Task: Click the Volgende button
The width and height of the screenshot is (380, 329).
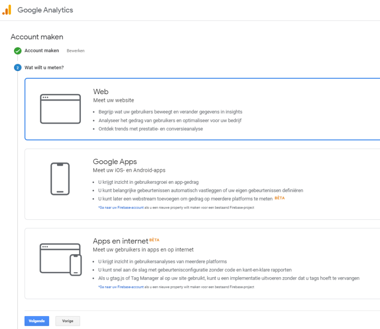Action: (x=37, y=321)
